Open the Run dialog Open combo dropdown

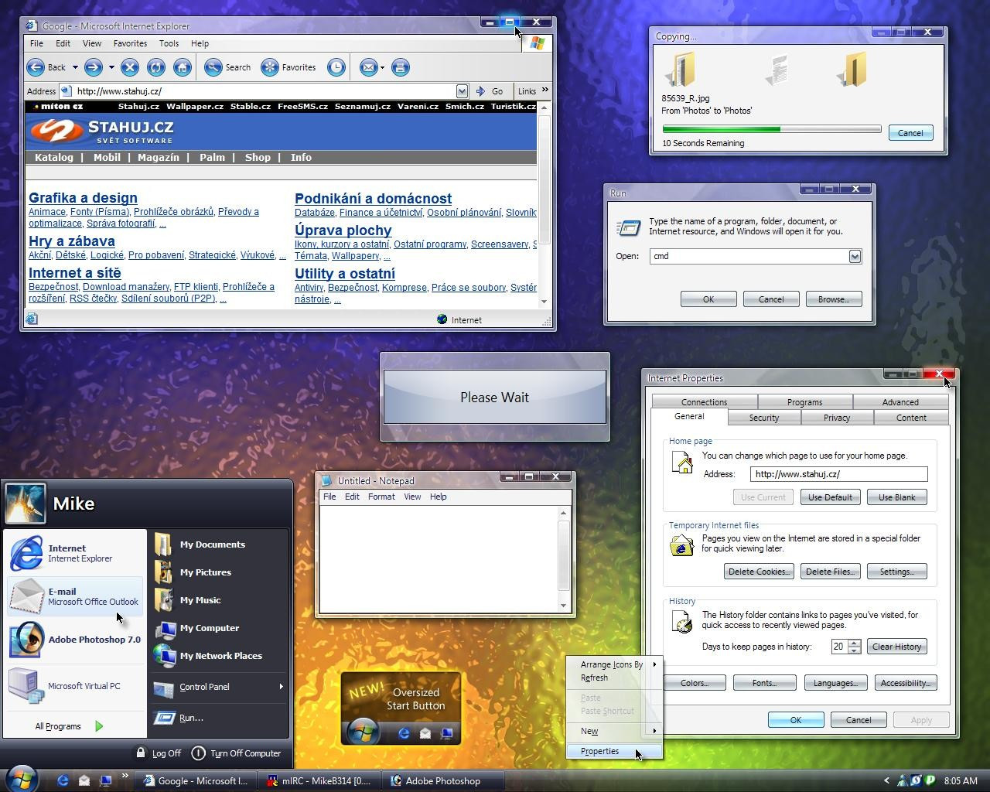[x=855, y=256]
